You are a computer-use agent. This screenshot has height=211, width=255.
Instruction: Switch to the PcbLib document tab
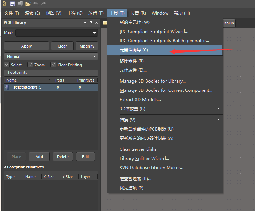tap(229, 23)
